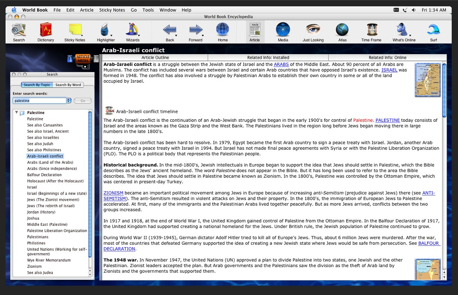The width and height of the screenshot is (458, 295).
Task: Open the Go menu
Action: (x=134, y=10)
